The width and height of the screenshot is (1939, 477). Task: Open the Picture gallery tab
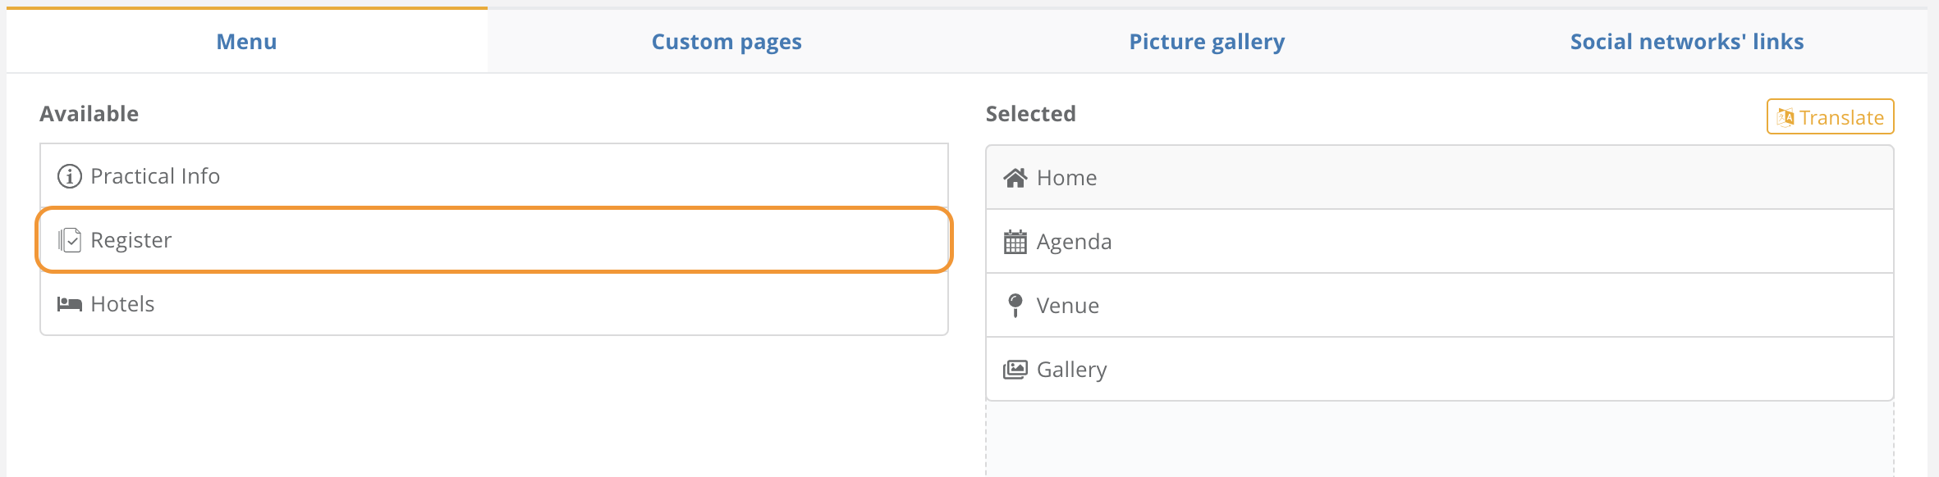[x=1207, y=41]
